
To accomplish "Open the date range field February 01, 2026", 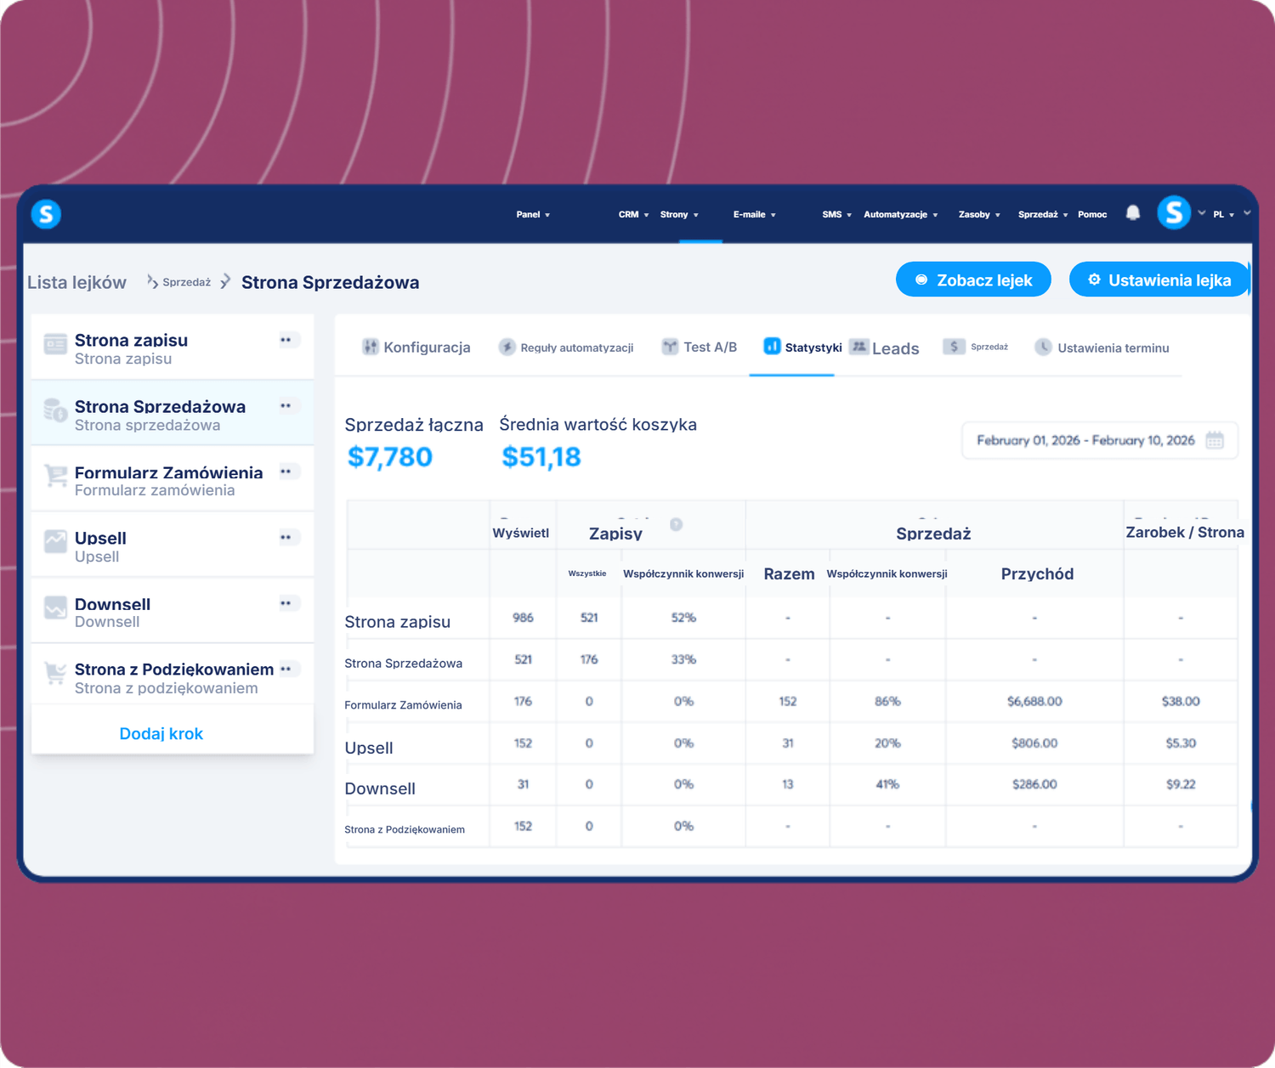I will 1100,440.
